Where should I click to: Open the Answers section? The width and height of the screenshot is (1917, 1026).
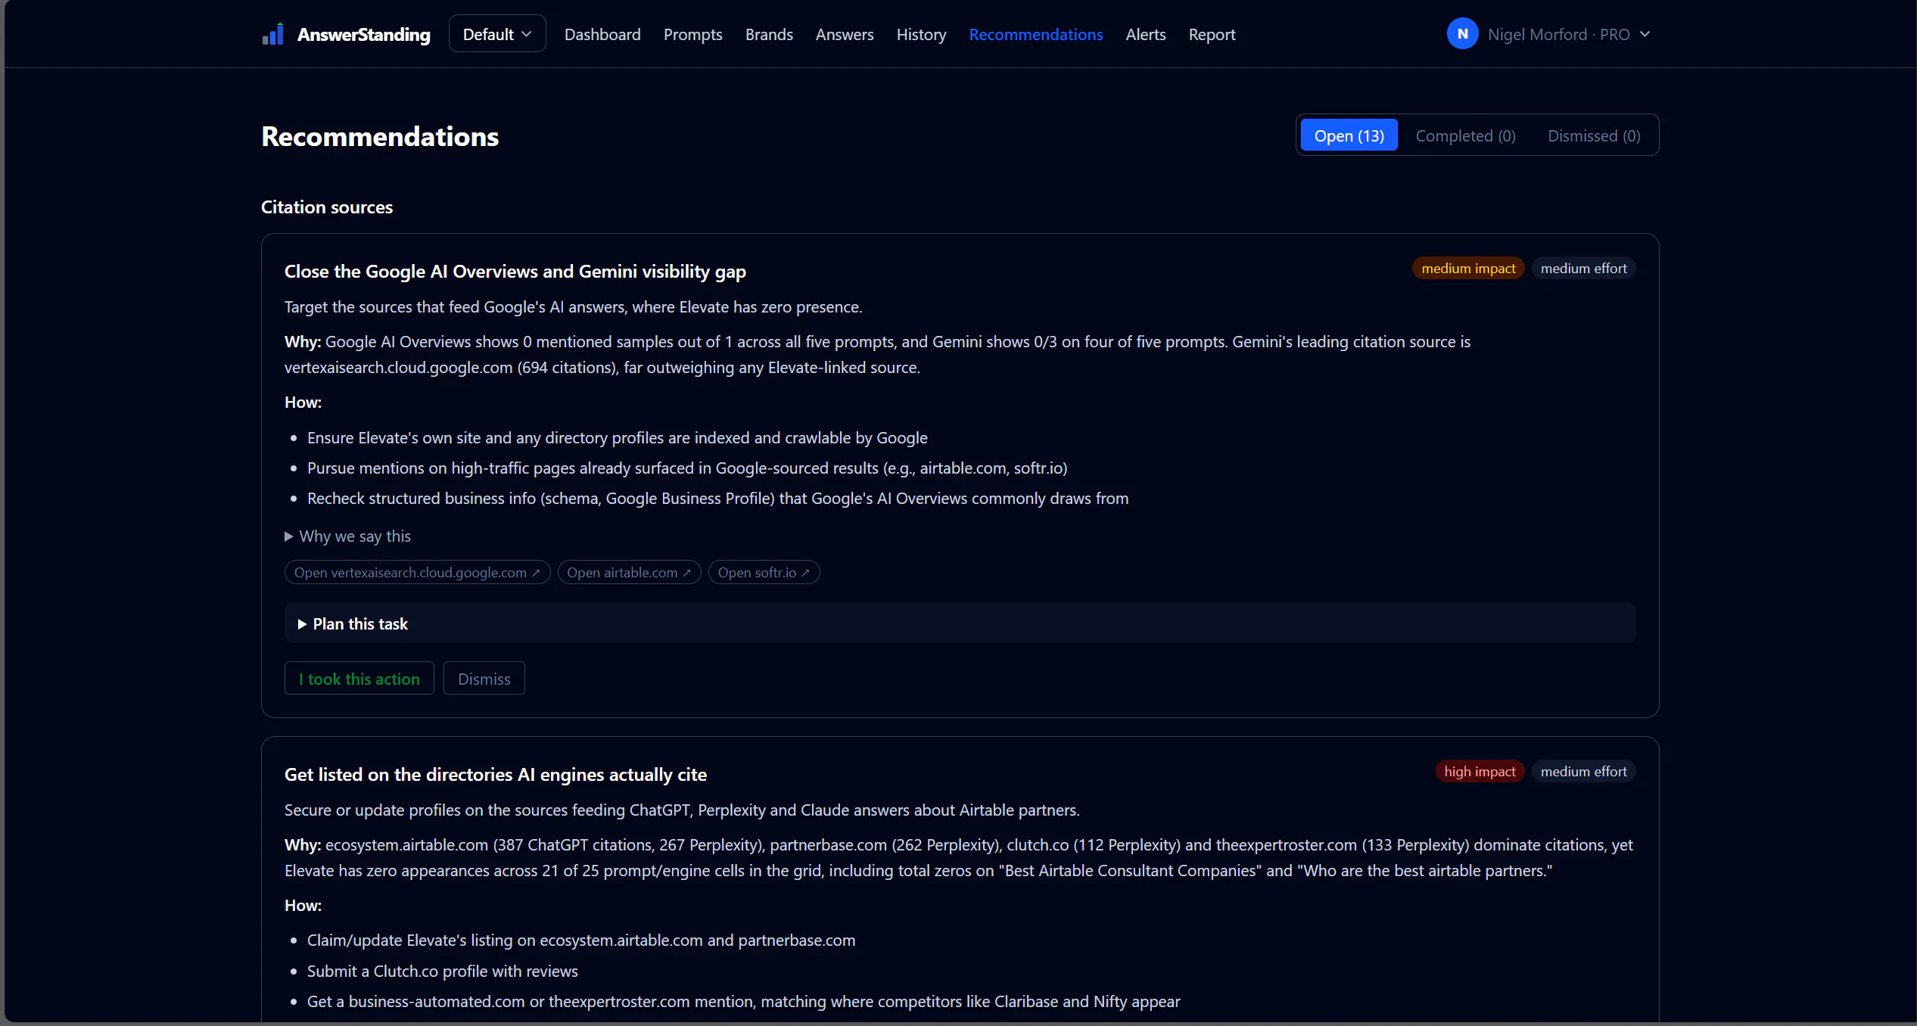point(845,34)
